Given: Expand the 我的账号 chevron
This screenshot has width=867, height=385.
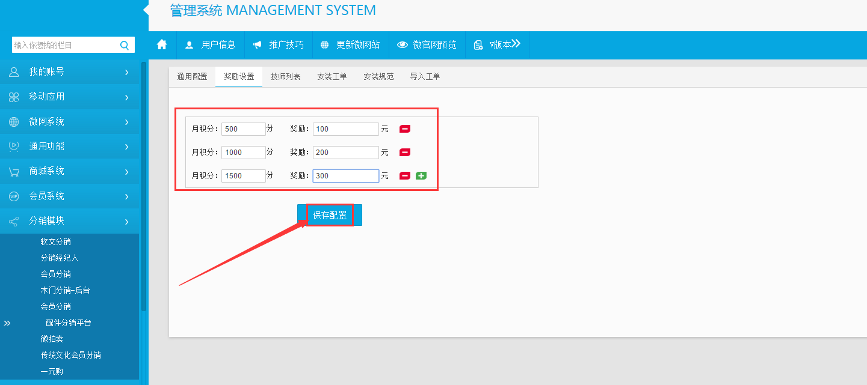Looking at the screenshot, I should (x=126, y=72).
